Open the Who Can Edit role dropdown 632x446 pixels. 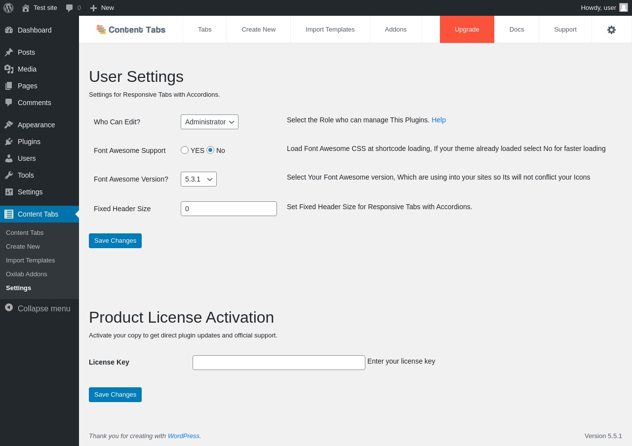coord(209,122)
